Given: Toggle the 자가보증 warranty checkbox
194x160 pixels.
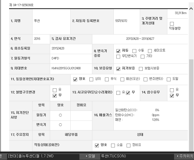Looking at the screenshot, I should pyautogui.click(x=118, y=69).
